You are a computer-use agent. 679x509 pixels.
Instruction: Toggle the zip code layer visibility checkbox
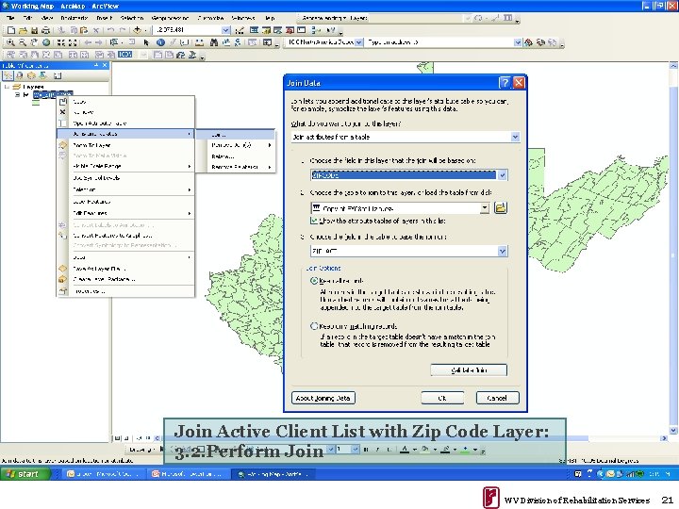(25, 94)
